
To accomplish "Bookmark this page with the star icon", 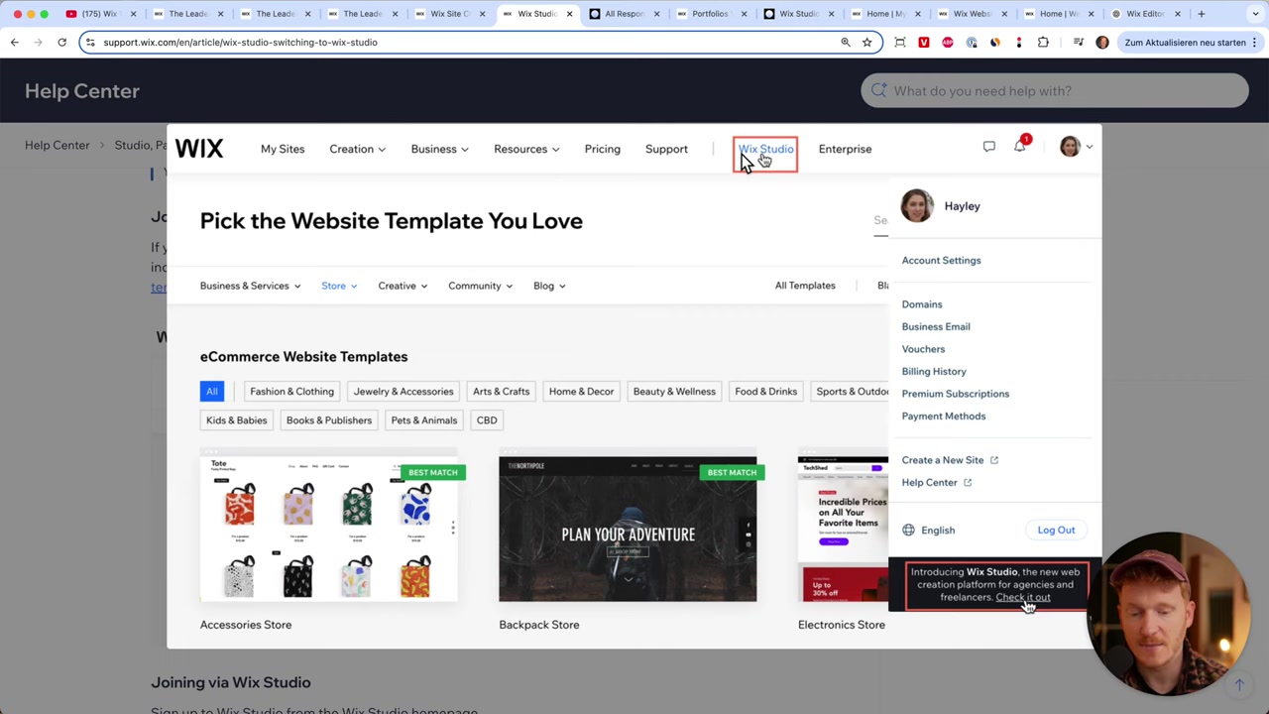I will (866, 43).
